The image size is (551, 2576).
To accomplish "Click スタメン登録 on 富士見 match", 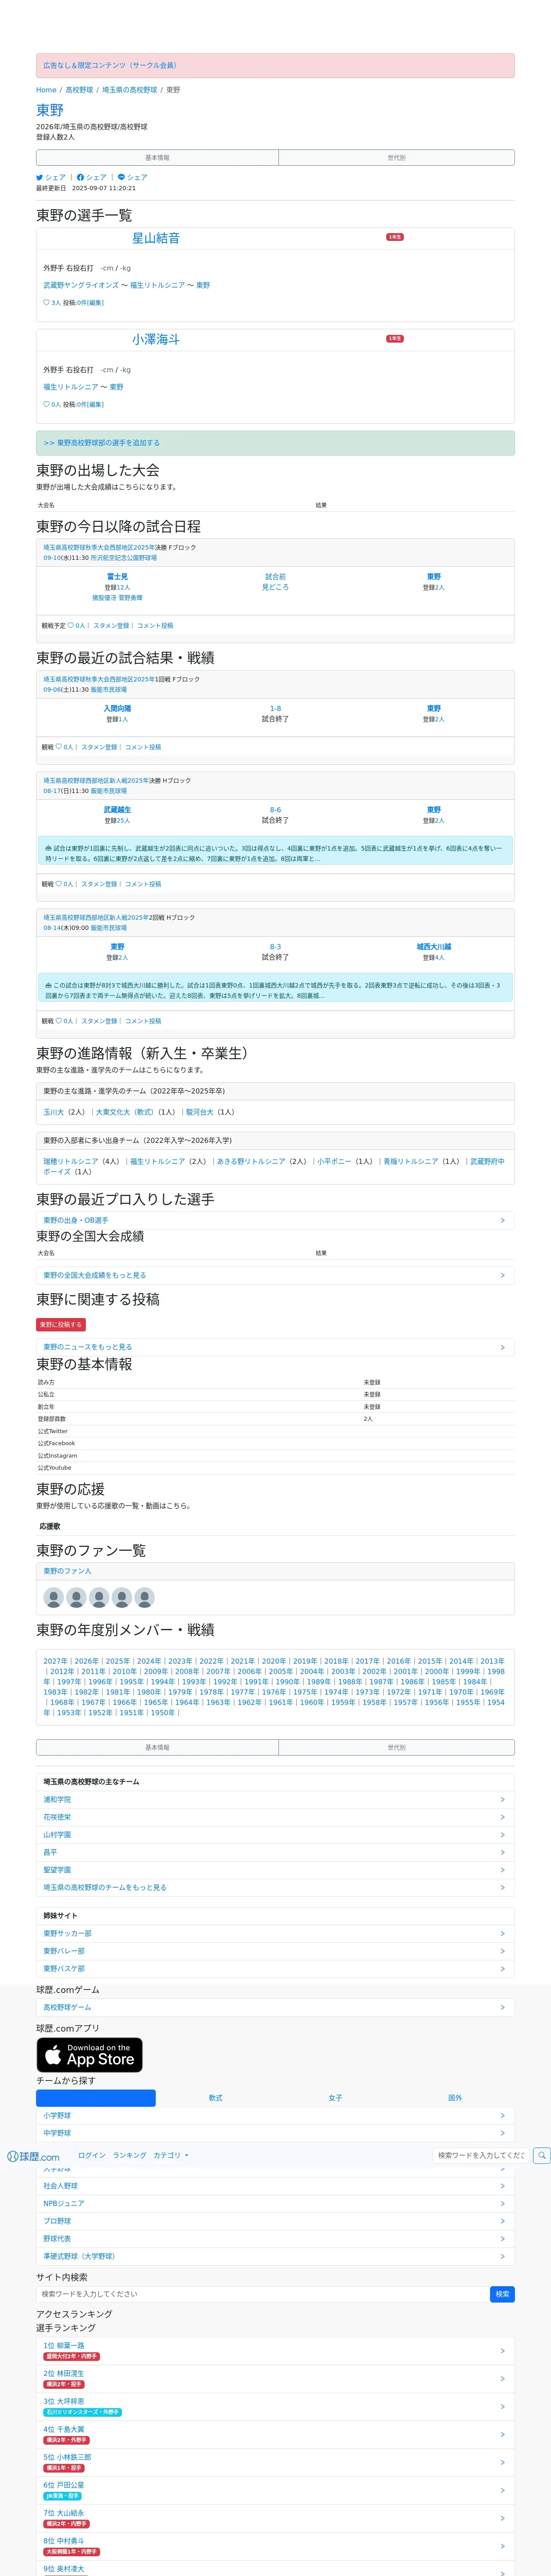I will pyautogui.click(x=111, y=625).
